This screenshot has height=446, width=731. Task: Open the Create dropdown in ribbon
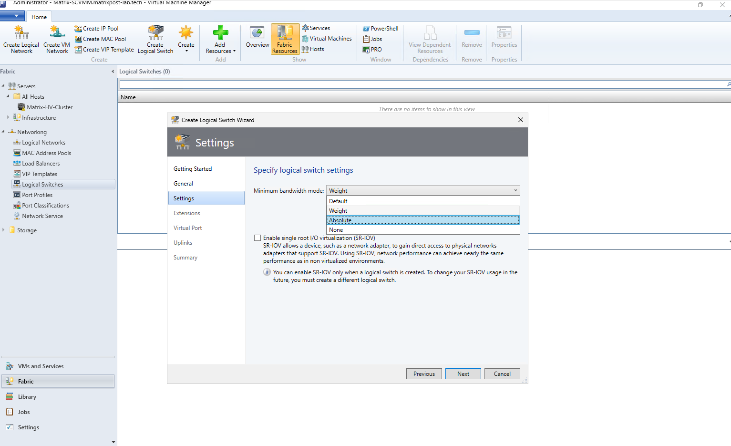[186, 39]
